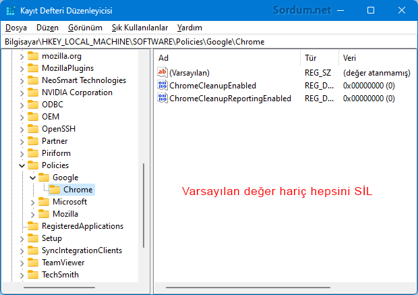Open the Sık Kullanılanlar menu
Image resolution: width=418 pixels, height=295 pixels.
(x=140, y=28)
